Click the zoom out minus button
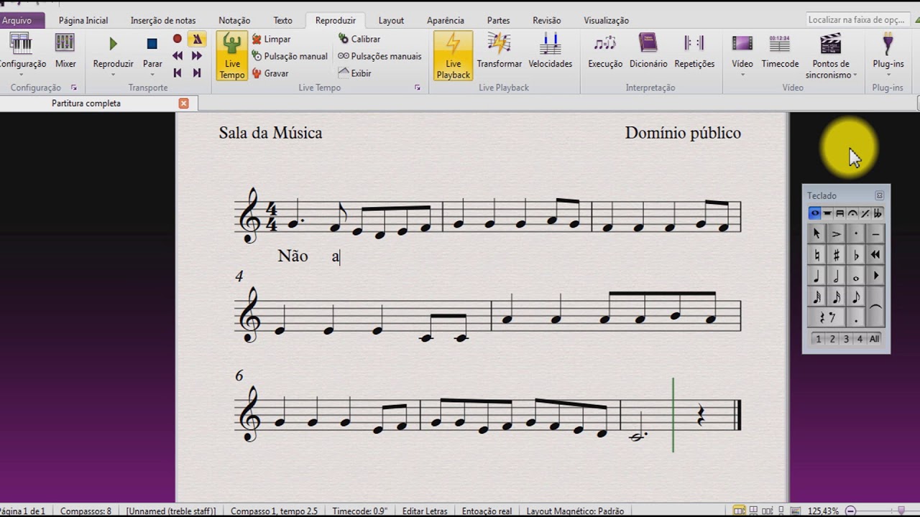This screenshot has height=517, width=920. (851, 511)
